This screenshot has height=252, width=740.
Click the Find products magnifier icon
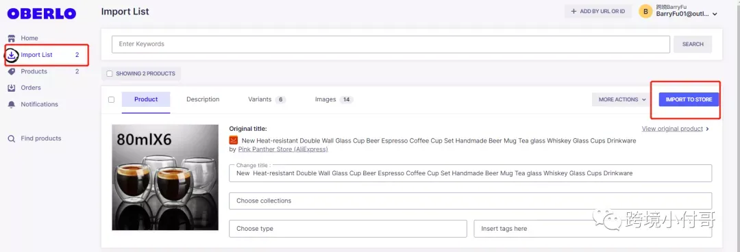click(x=12, y=139)
